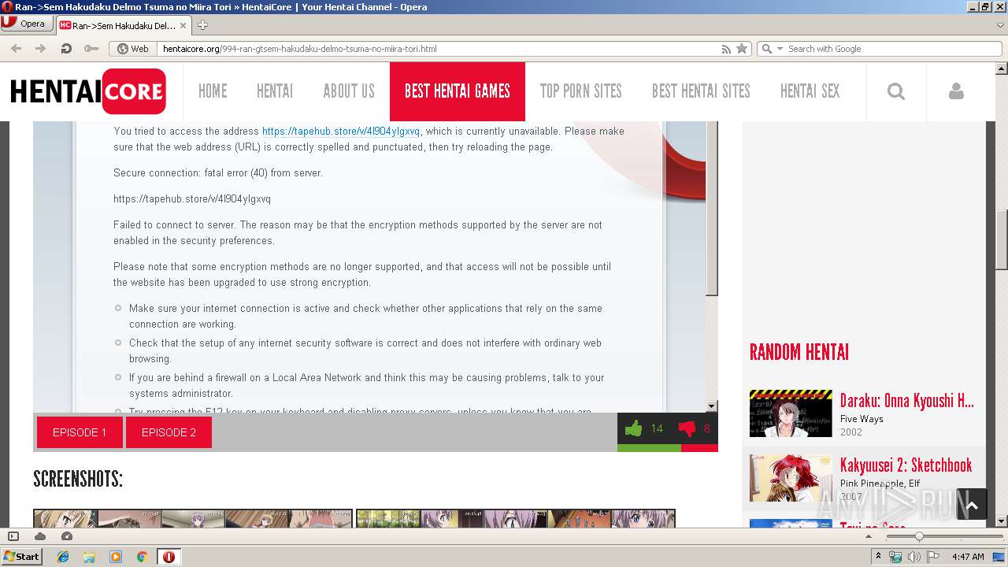The image size is (1008, 567).
Task: Click the password wand key icon
Action: click(91, 48)
